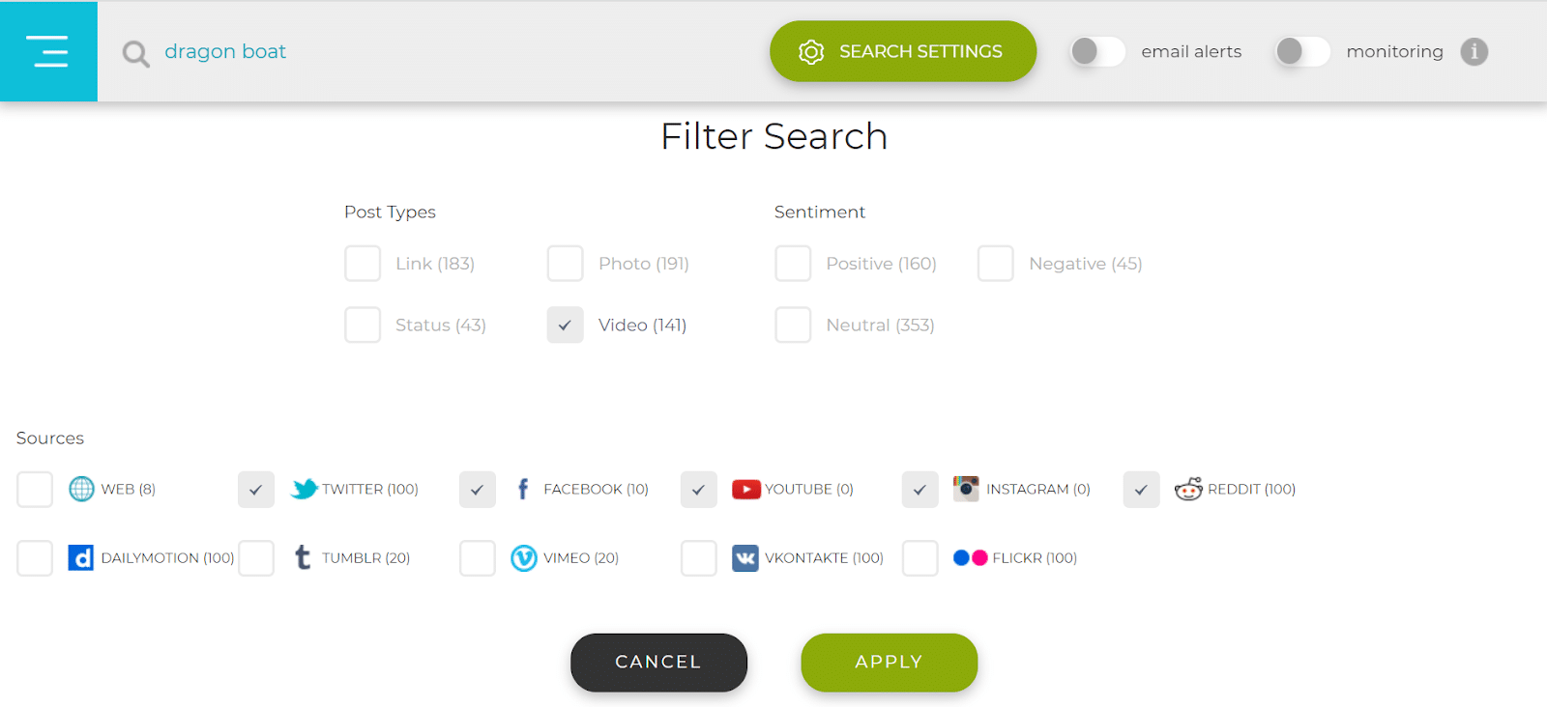Click the Instagram camera icon

point(966,489)
